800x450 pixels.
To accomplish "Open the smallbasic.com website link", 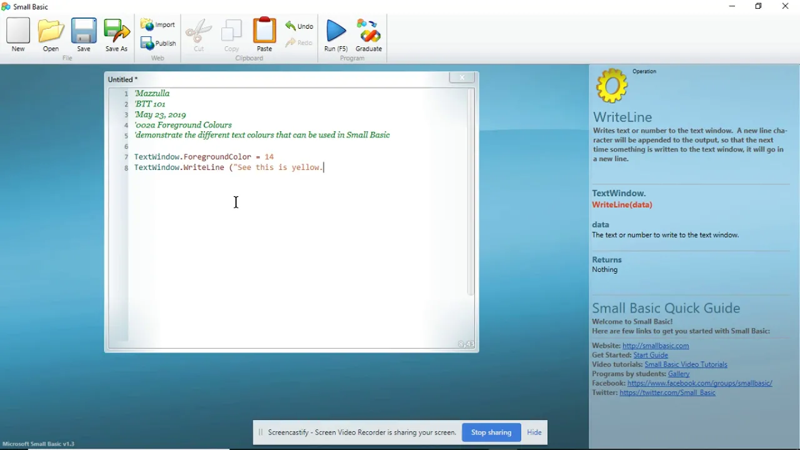I will pos(656,346).
